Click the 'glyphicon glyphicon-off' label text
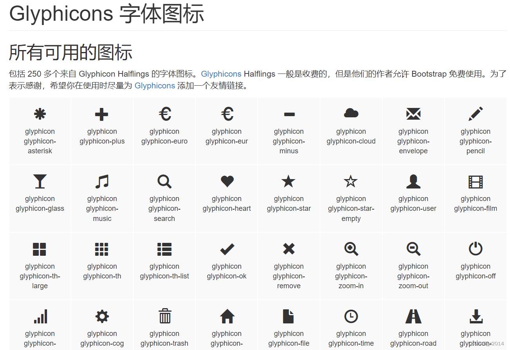This screenshot has height=350, width=510. [x=476, y=271]
